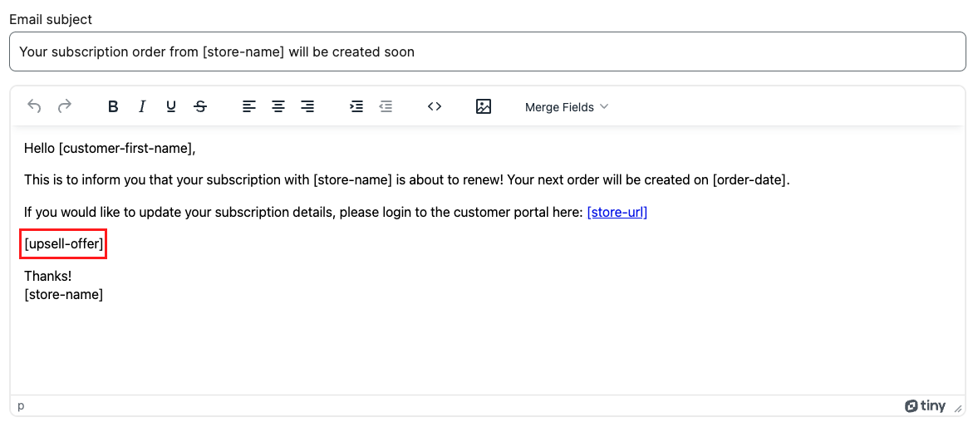Toggle bold formatting
The image size is (978, 427).
(113, 106)
